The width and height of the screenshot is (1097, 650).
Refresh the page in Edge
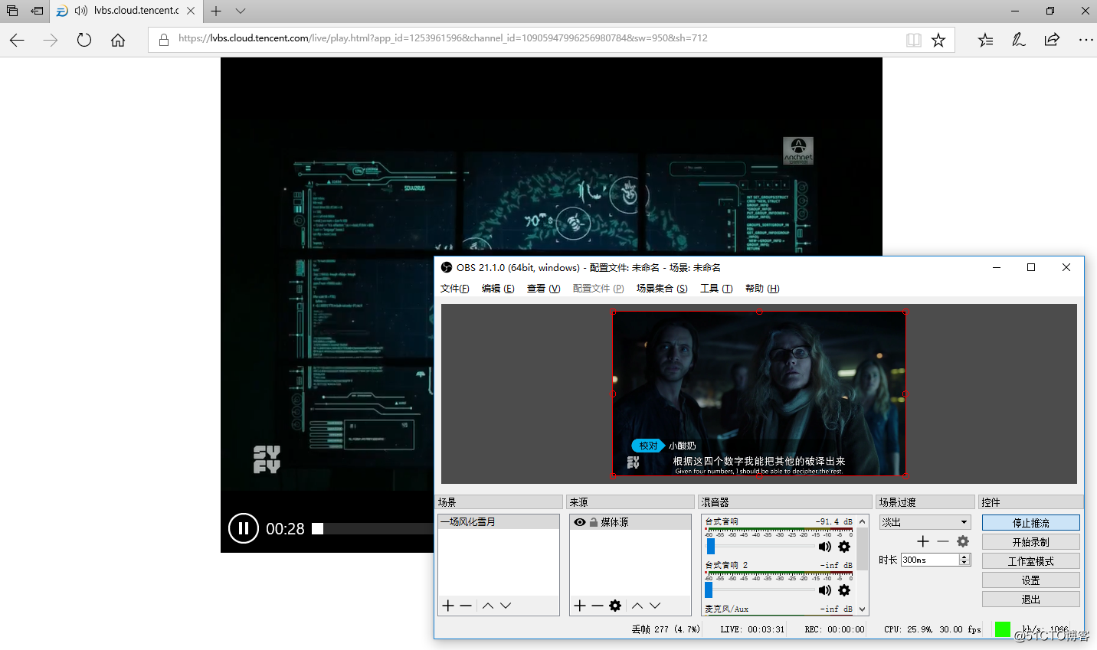coord(84,40)
